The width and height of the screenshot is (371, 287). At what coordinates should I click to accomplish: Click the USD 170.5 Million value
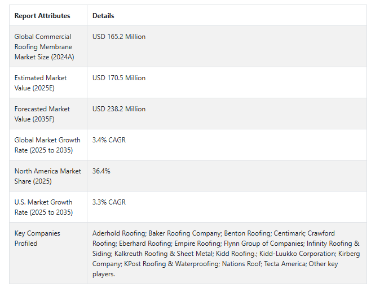tap(119, 78)
